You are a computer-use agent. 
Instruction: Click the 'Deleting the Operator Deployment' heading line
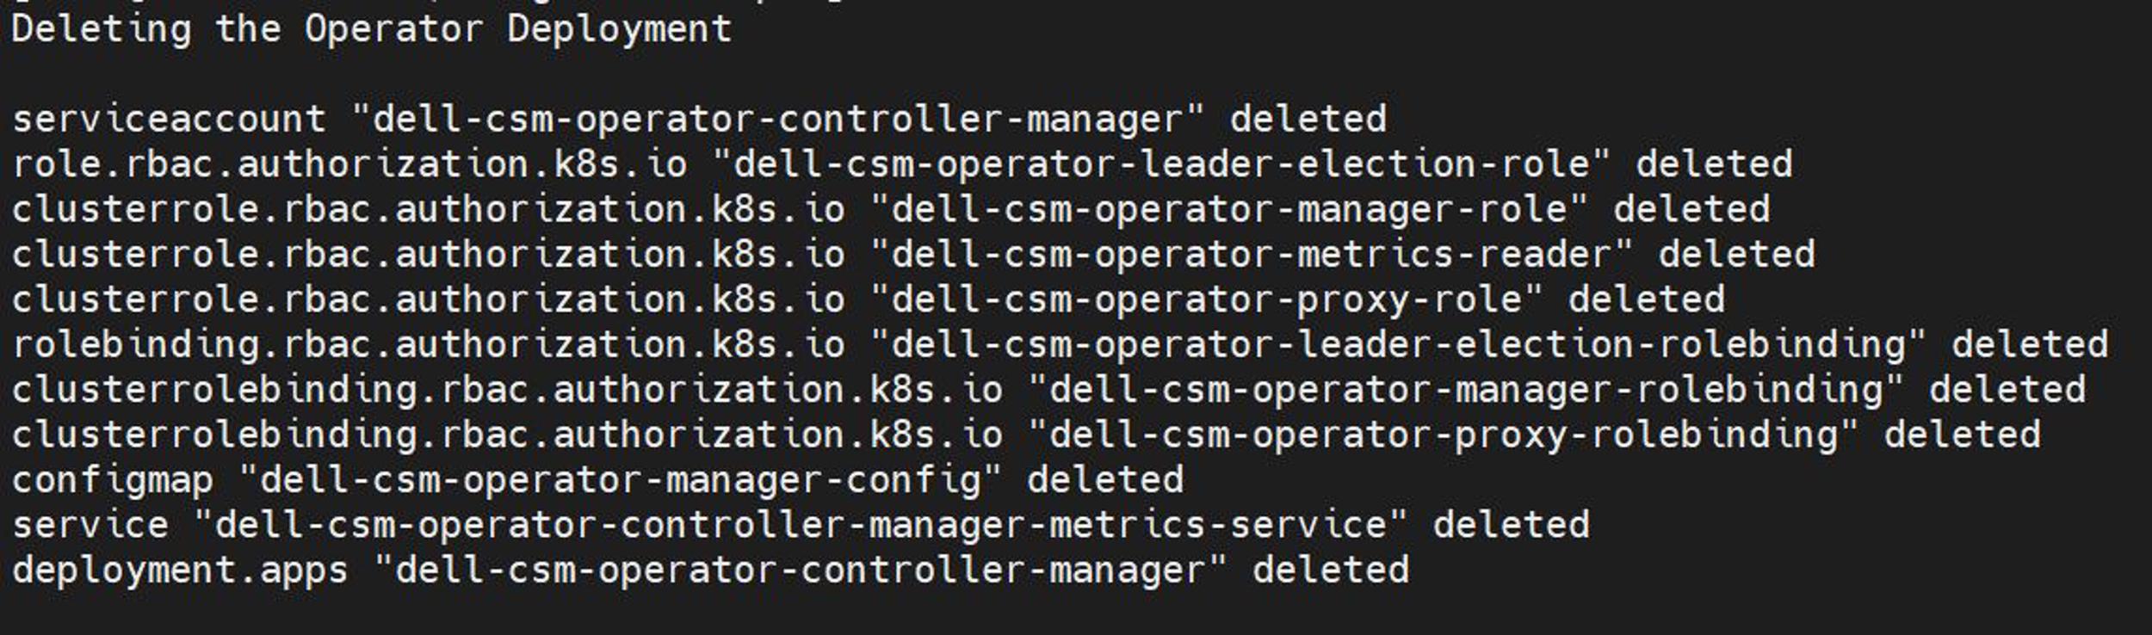(372, 30)
